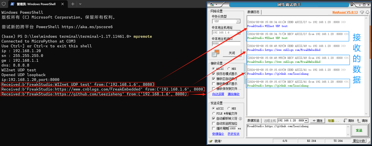This screenshot has height=146, width=372.
Task: Select the ASCII option in receive settings
Action: tap(218, 69)
